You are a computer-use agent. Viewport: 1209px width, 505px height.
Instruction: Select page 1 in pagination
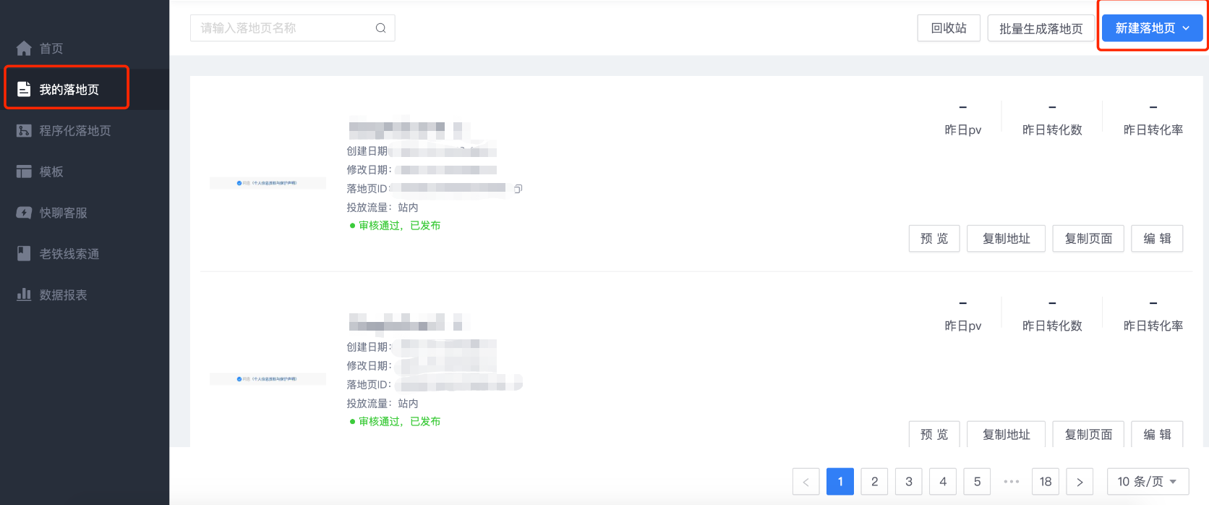click(x=840, y=482)
